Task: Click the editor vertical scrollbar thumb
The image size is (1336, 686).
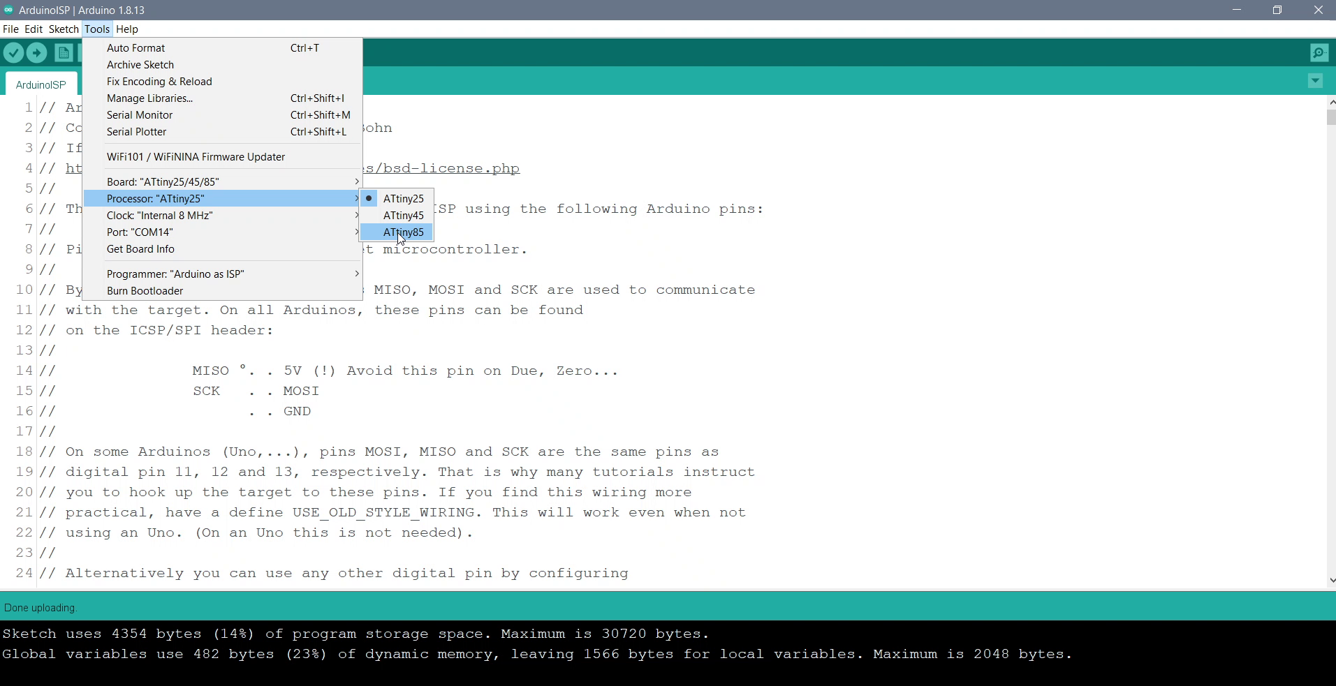Action: pos(1331,117)
